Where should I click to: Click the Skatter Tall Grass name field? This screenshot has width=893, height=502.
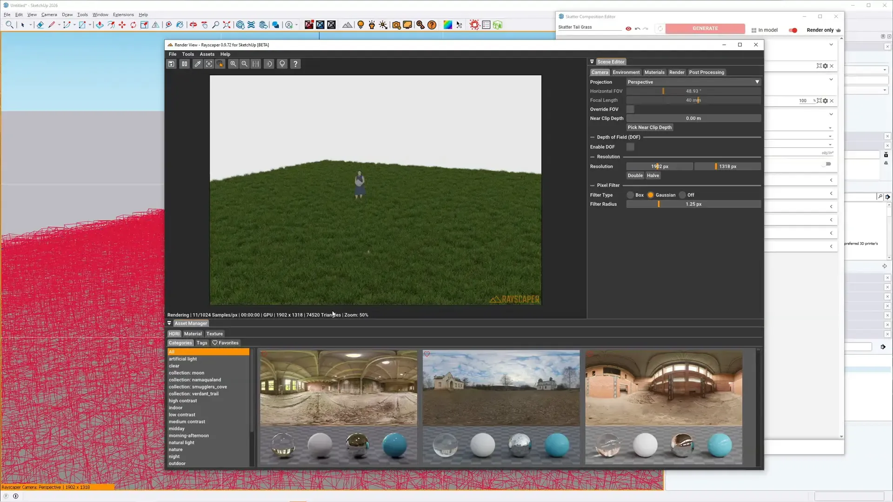coord(590,27)
